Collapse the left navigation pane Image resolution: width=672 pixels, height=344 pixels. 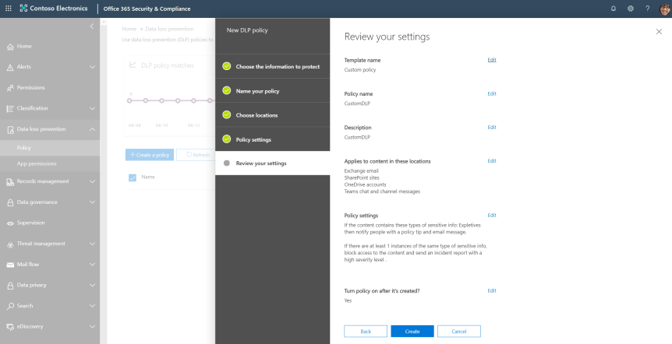[93, 27]
